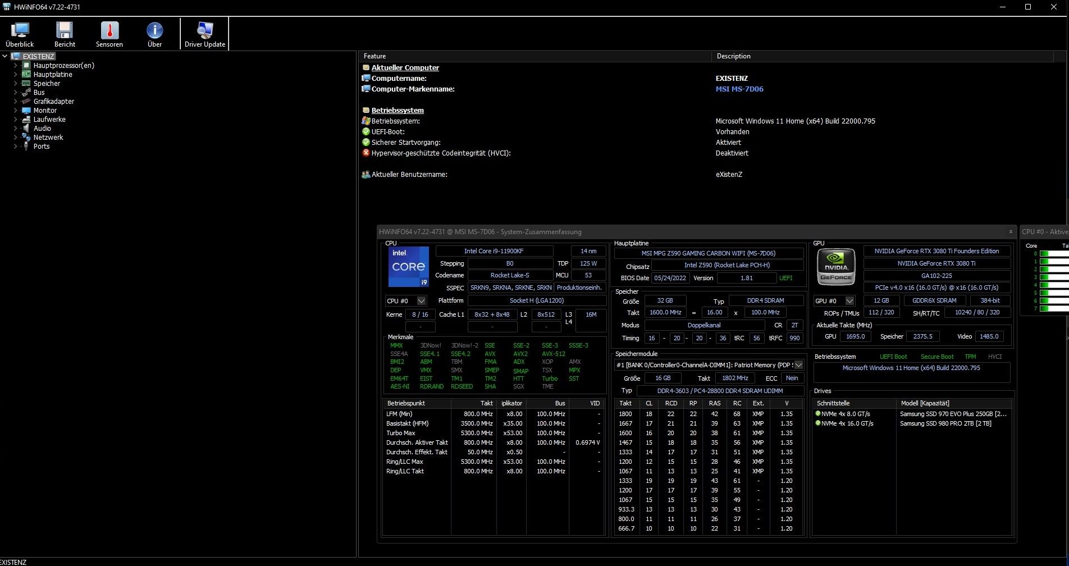
Task: Click the RTX 3080 Ti Founders Edition field
Action: (x=936, y=251)
